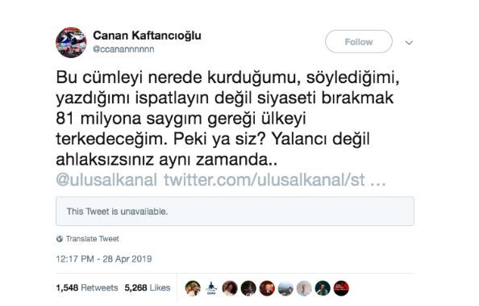The height and width of the screenshot is (306, 479).
Task: Open the dark blue liker avatar
Action: point(323,288)
